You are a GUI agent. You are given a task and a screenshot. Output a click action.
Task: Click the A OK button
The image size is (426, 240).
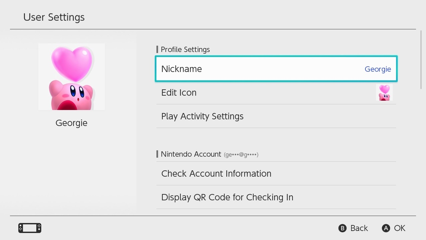point(394,228)
